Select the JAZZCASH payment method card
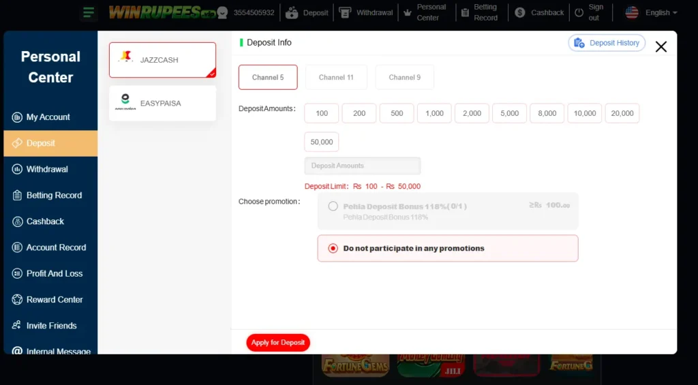 pos(162,60)
